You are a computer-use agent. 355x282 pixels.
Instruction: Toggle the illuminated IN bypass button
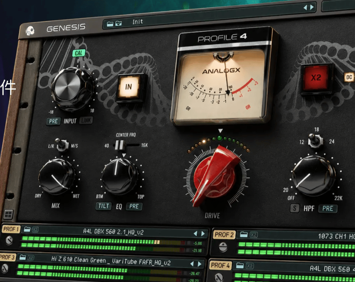(x=128, y=87)
